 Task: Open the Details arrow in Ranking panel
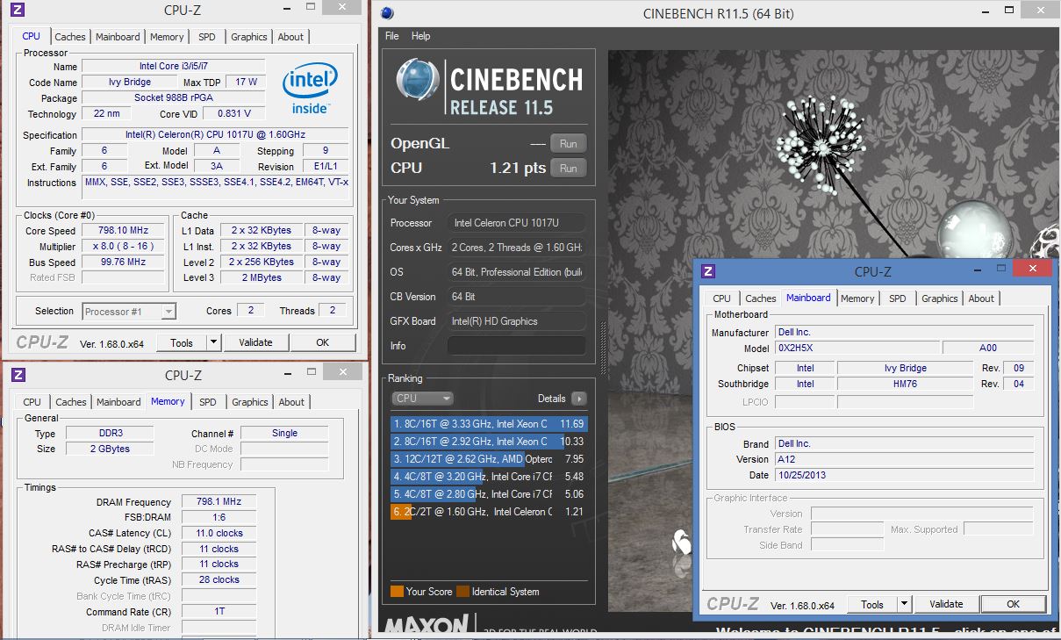(578, 399)
